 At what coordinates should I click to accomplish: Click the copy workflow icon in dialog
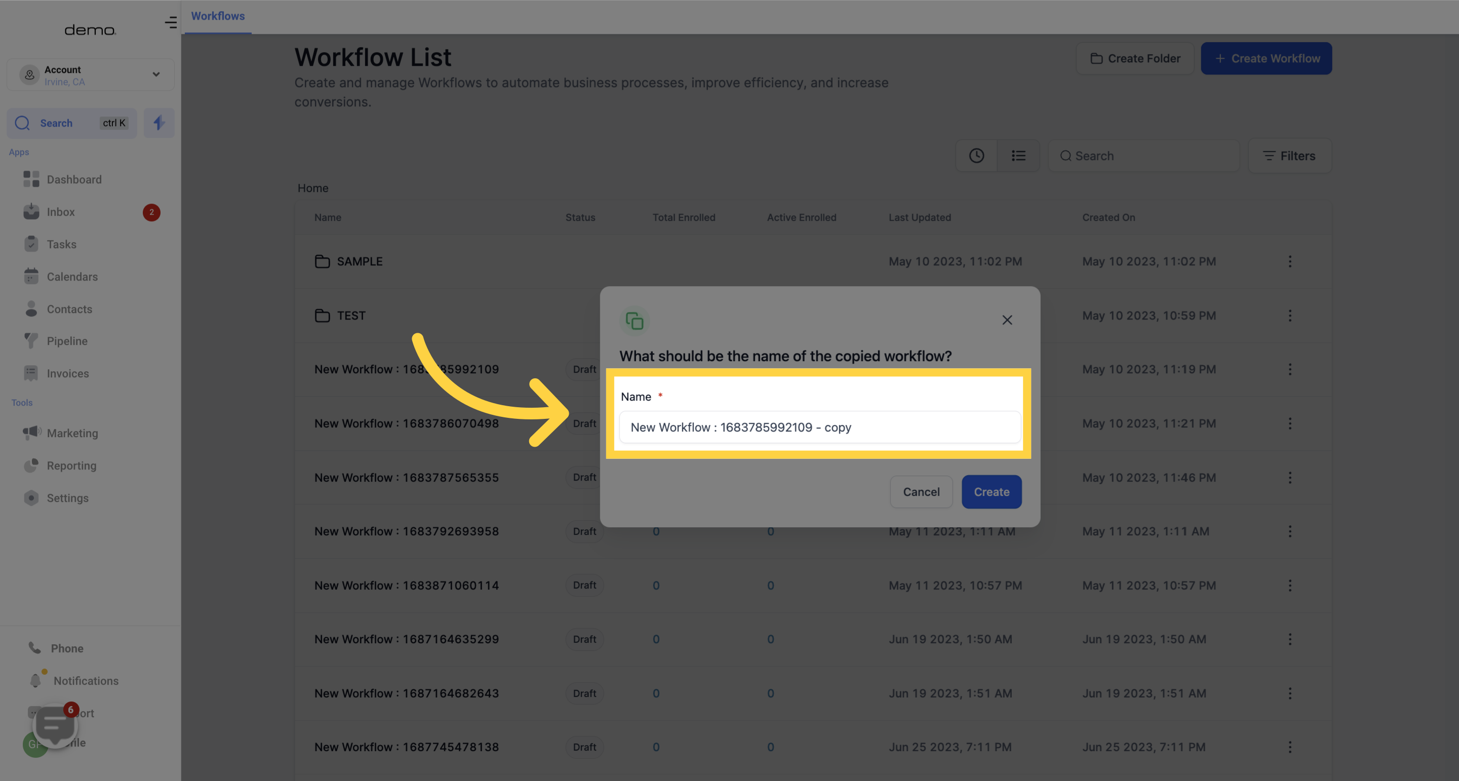[x=634, y=321]
